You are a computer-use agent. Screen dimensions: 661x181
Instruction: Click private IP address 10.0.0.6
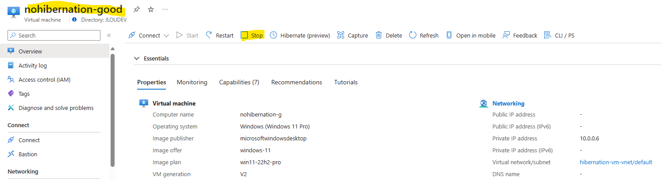589,138
